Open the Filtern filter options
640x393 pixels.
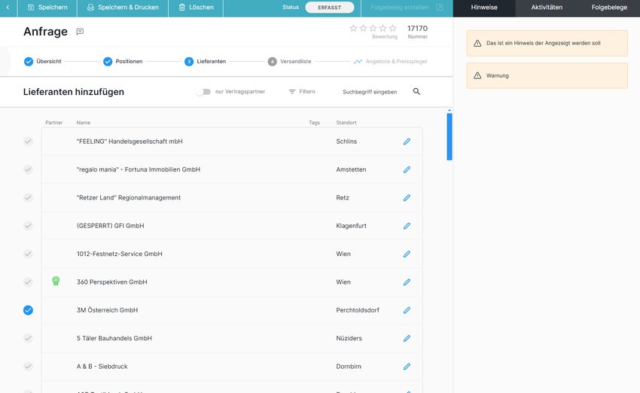tap(302, 92)
